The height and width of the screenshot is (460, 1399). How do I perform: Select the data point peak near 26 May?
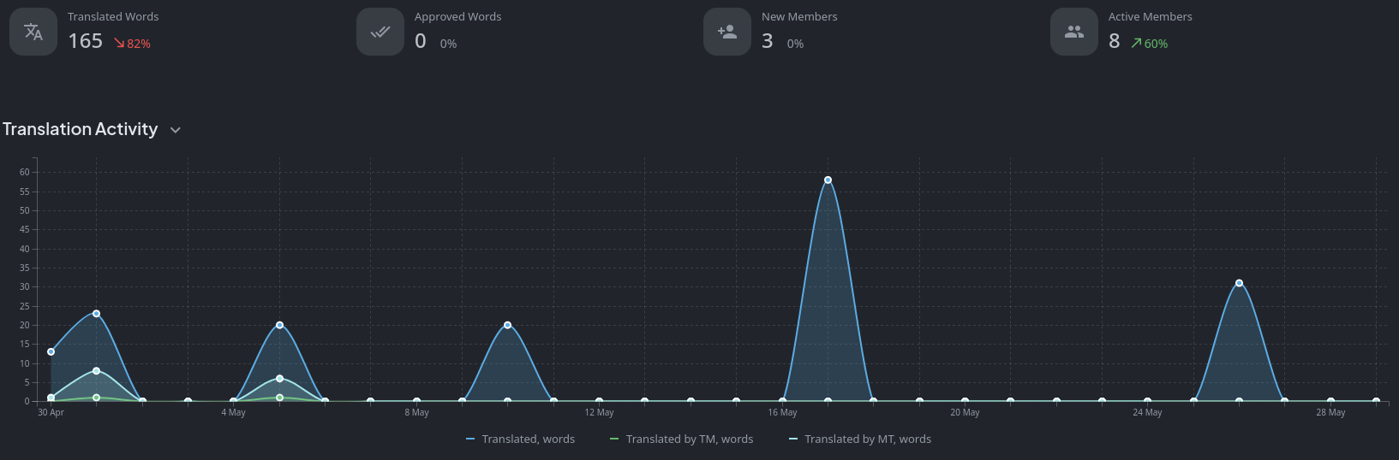coord(1239,283)
